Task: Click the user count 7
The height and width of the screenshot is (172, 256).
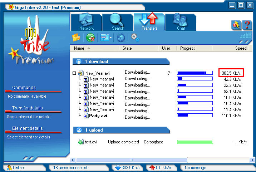Action: pyautogui.click(x=169, y=73)
